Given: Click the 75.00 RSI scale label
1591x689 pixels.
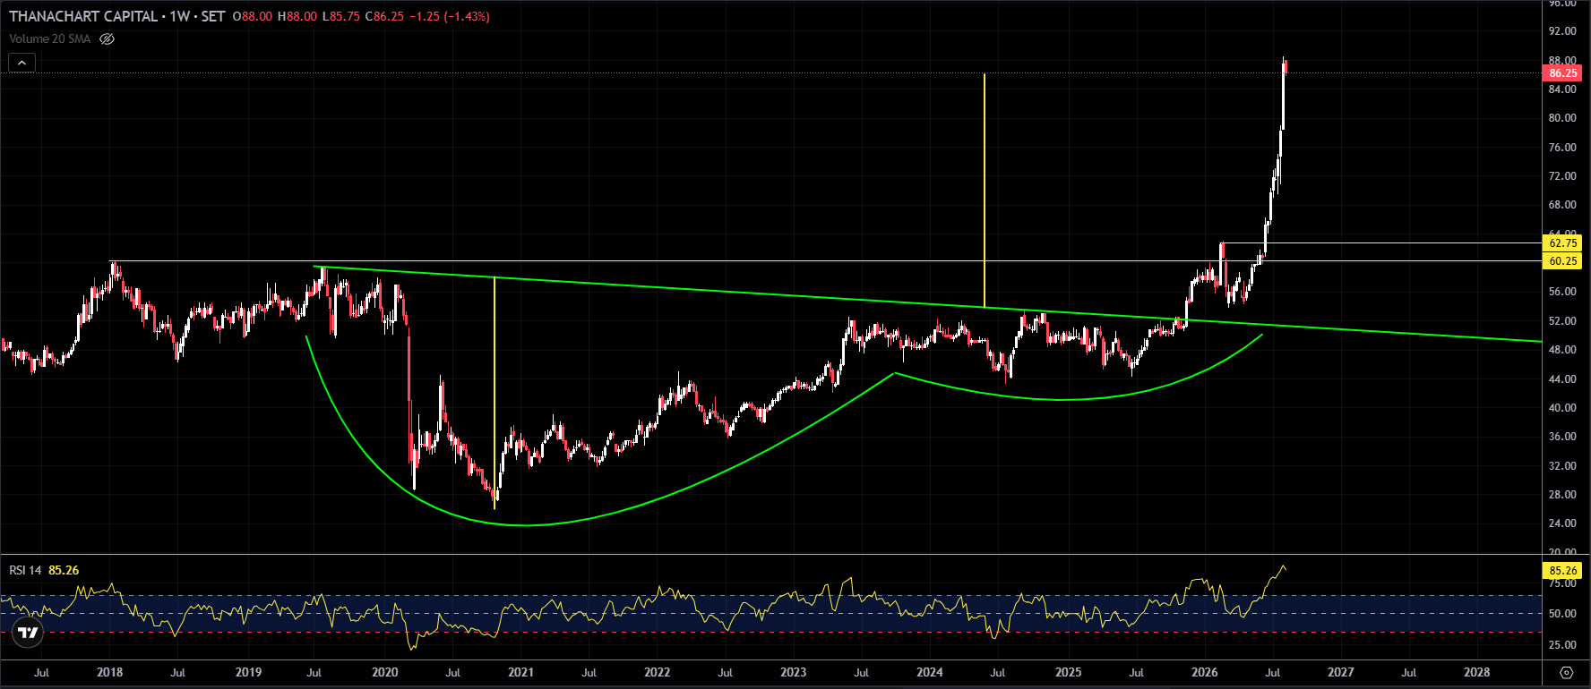Looking at the screenshot, I should click(x=1562, y=583).
